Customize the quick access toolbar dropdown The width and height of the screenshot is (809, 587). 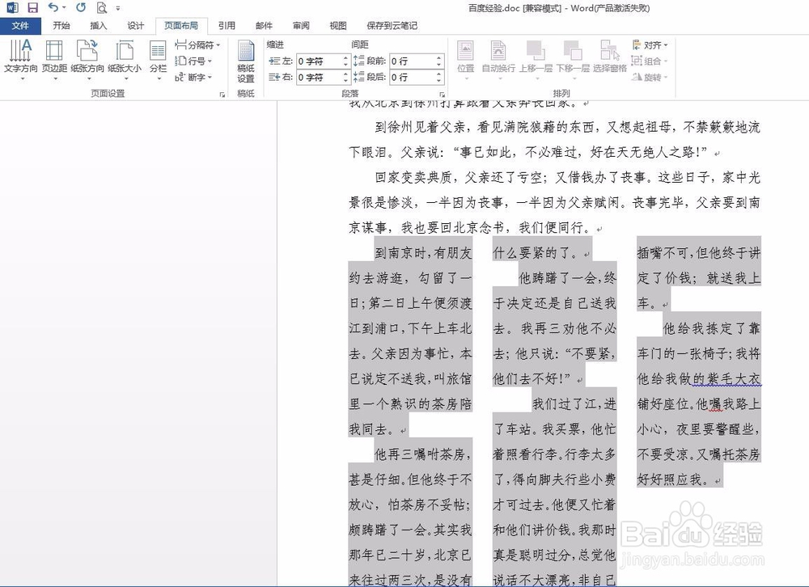click(x=118, y=8)
